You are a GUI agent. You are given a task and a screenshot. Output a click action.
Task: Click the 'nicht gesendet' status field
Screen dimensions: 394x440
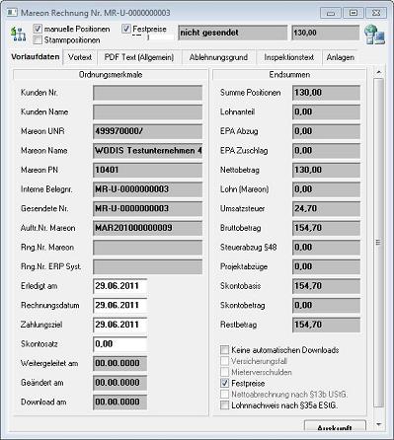pos(233,33)
